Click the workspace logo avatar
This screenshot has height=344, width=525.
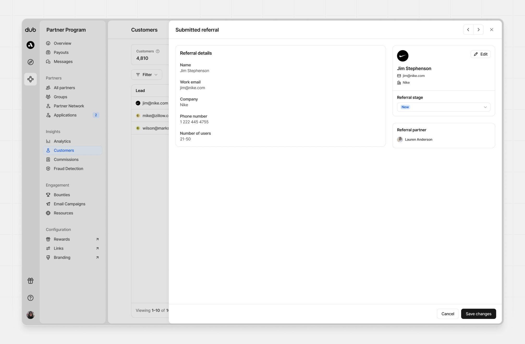tap(30, 45)
